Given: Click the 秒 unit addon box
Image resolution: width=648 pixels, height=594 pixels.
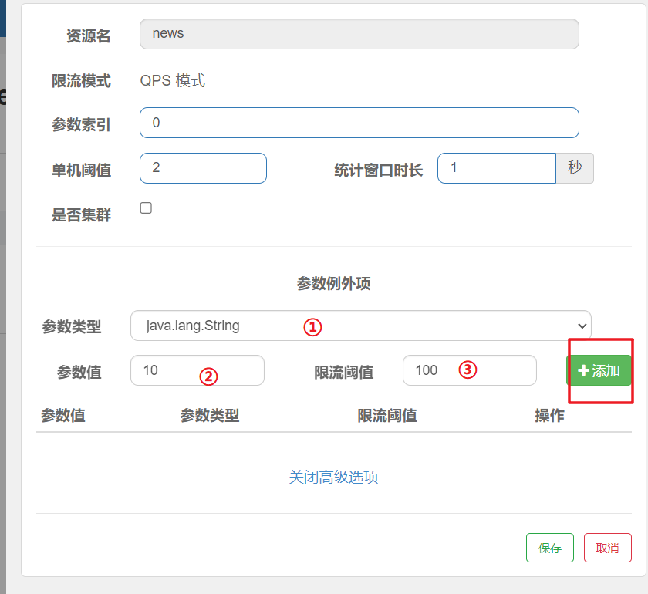Looking at the screenshot, I should 575,168.
